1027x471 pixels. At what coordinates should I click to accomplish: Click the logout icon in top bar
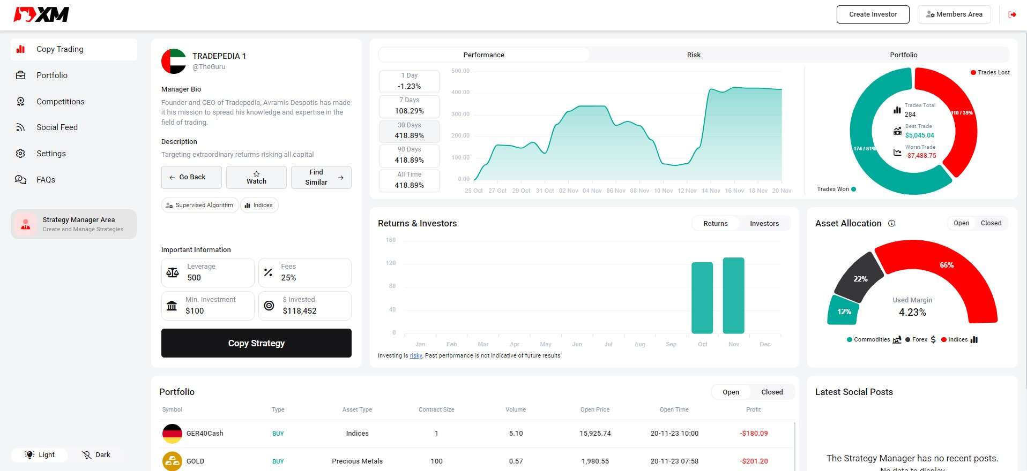[1012, 14]
